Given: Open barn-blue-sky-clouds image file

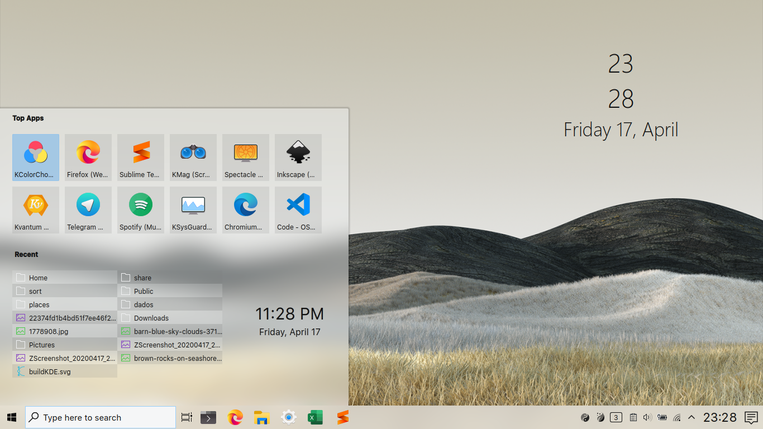Looking at the screenshot, I should click(170, 331).
